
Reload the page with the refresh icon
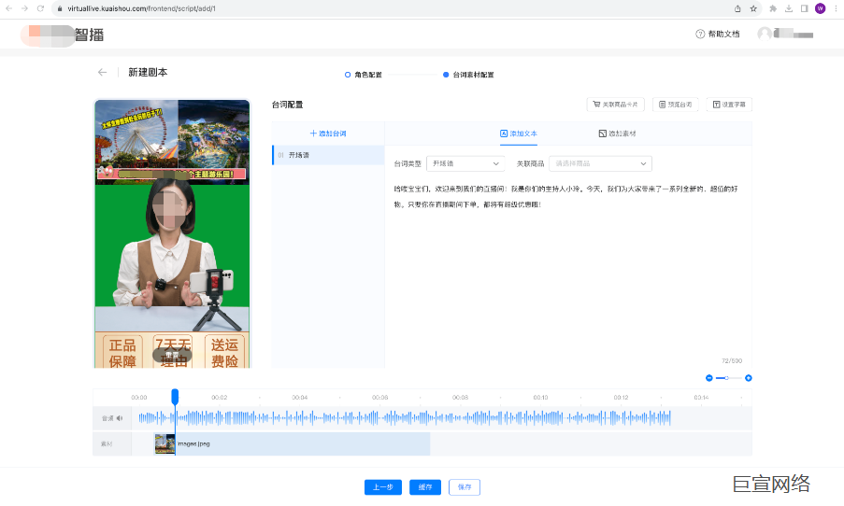[40, 8]
